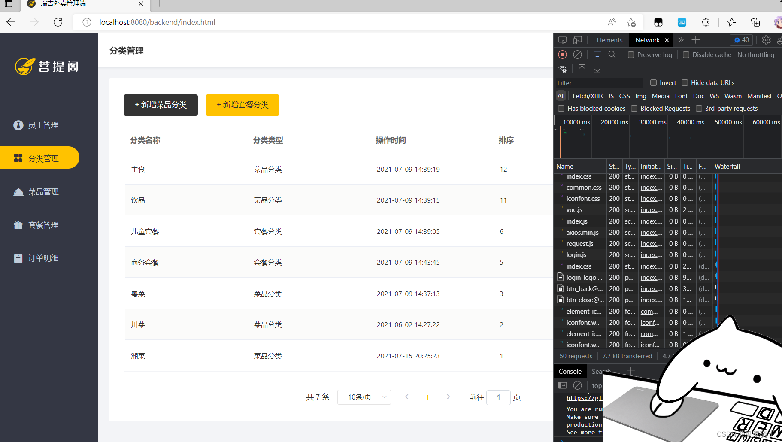
Task: Check Blocked Requests option
Action: (x=634, y=109)
